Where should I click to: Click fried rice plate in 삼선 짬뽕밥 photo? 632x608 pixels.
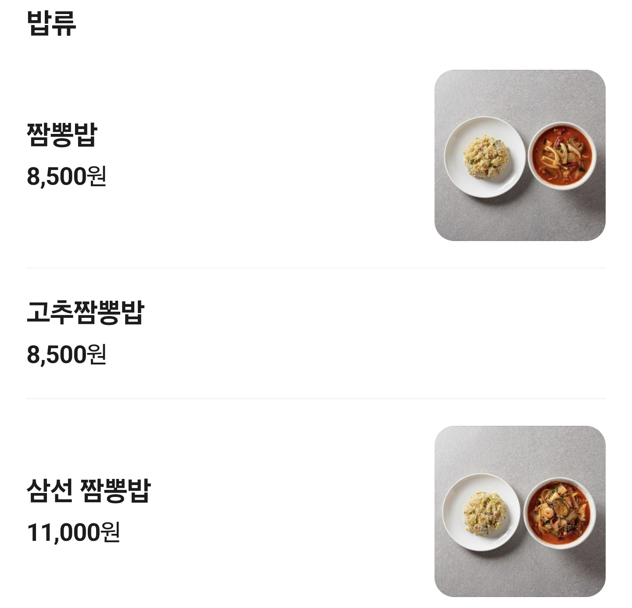point(481,512)
